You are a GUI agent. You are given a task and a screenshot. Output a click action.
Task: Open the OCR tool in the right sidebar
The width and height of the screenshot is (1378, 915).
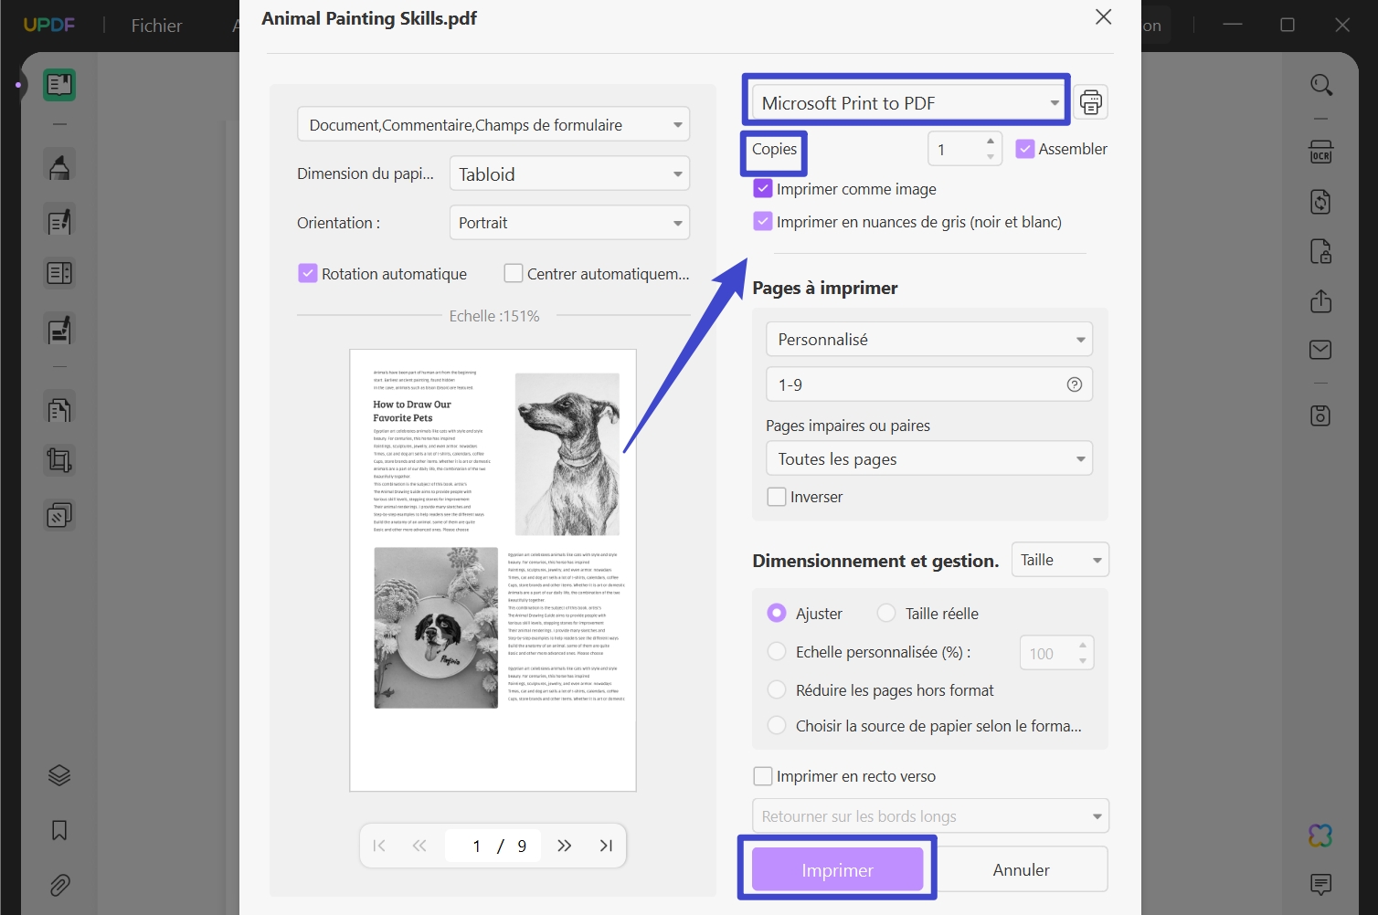(x=1320, y=152)
